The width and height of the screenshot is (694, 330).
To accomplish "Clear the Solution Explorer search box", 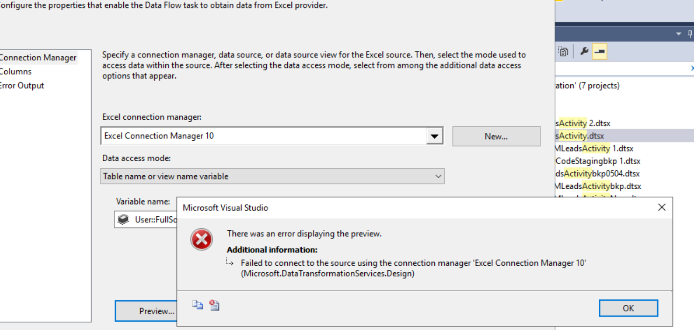I will [x=692, y=69].
